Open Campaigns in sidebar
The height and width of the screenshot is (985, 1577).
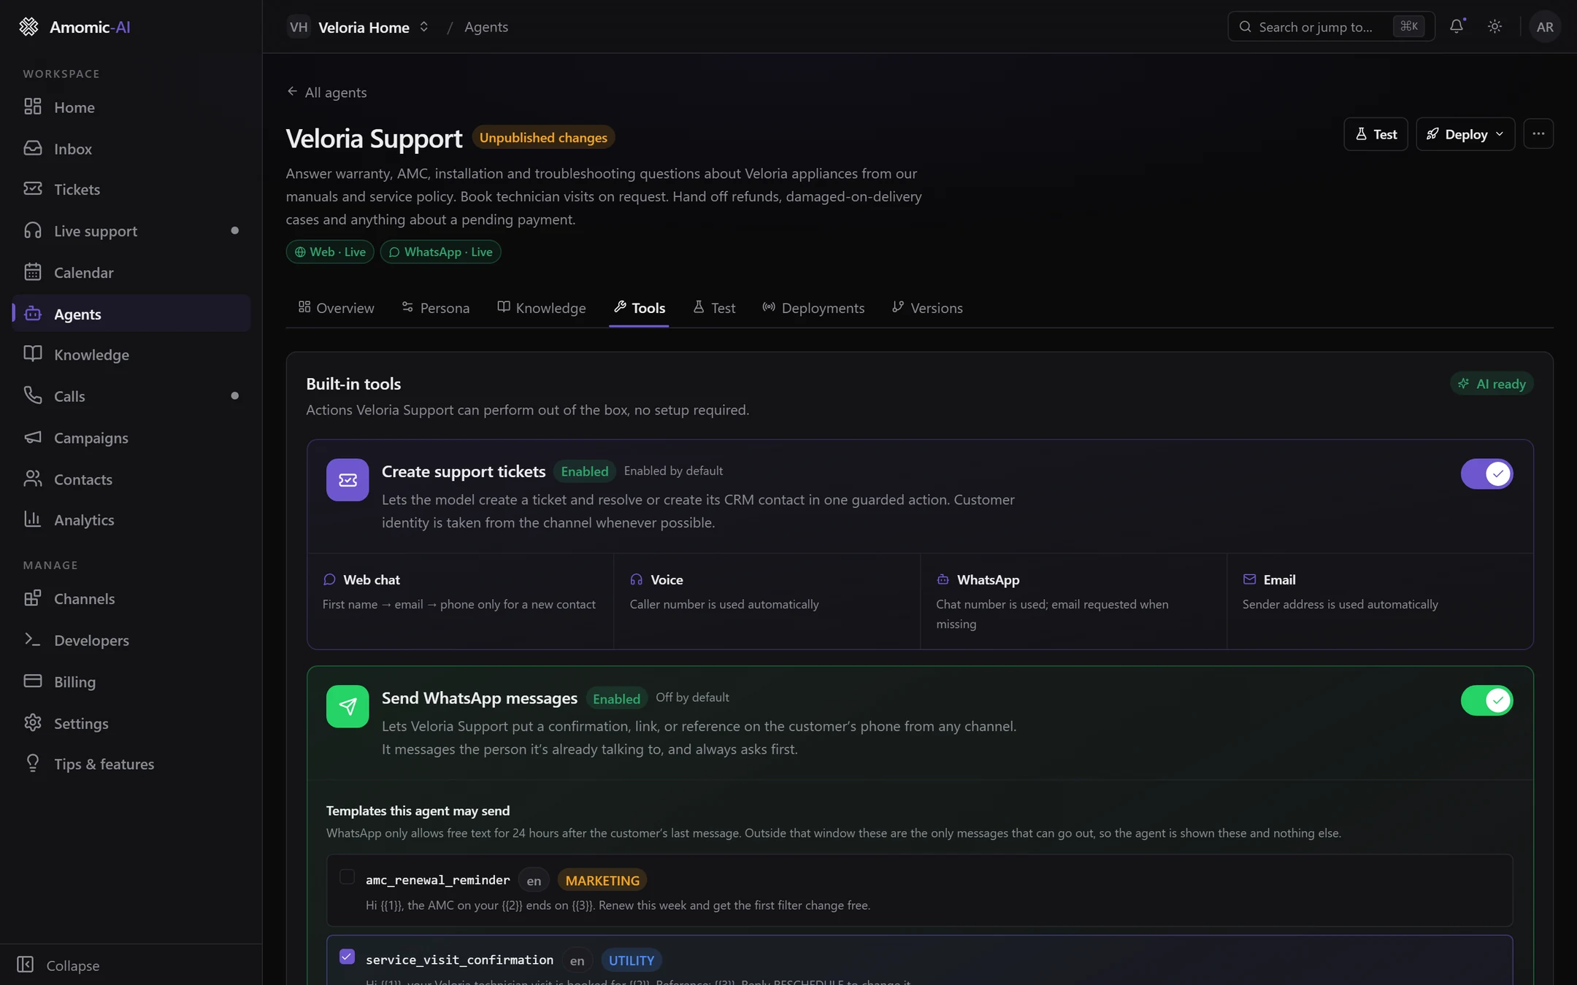[x=131, y=437]
